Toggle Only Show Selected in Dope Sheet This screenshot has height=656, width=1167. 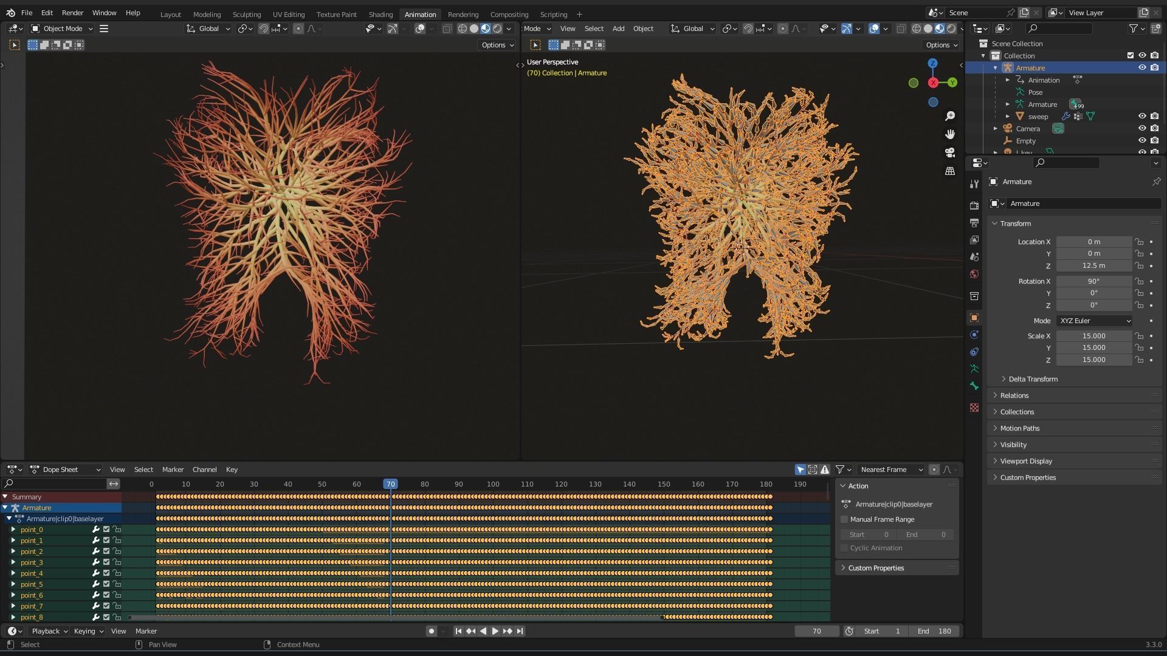click(800, 470)
